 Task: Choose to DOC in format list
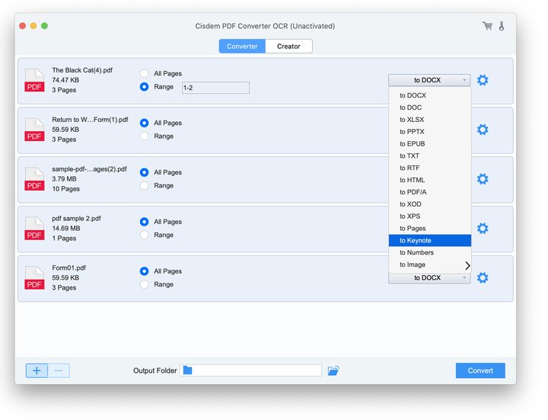(430, 107)
